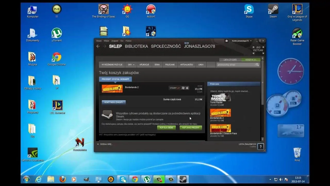This screenshot has width=330, height=186.
Task: Open the Kosz recycle bin
Action: [x=297, y=154]
